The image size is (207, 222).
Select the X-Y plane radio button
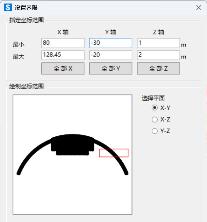click(x=155, y=108)
